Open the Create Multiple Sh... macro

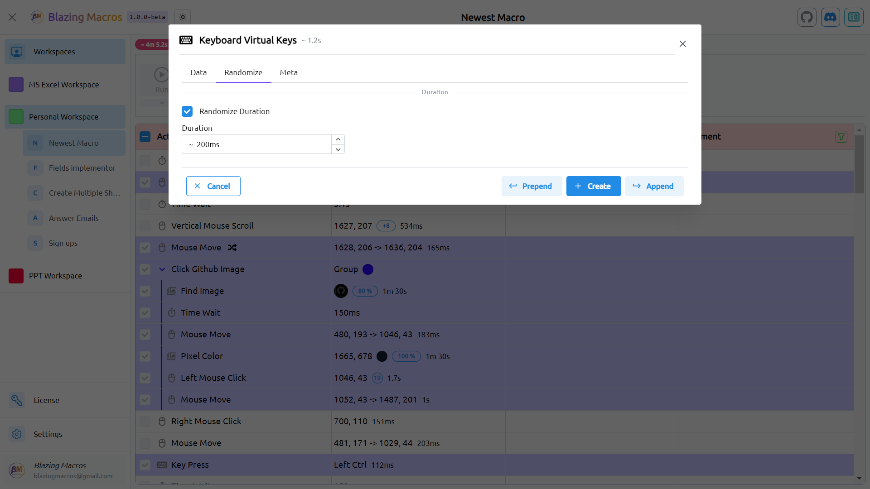pyautogui.click(x=74, y=193)
